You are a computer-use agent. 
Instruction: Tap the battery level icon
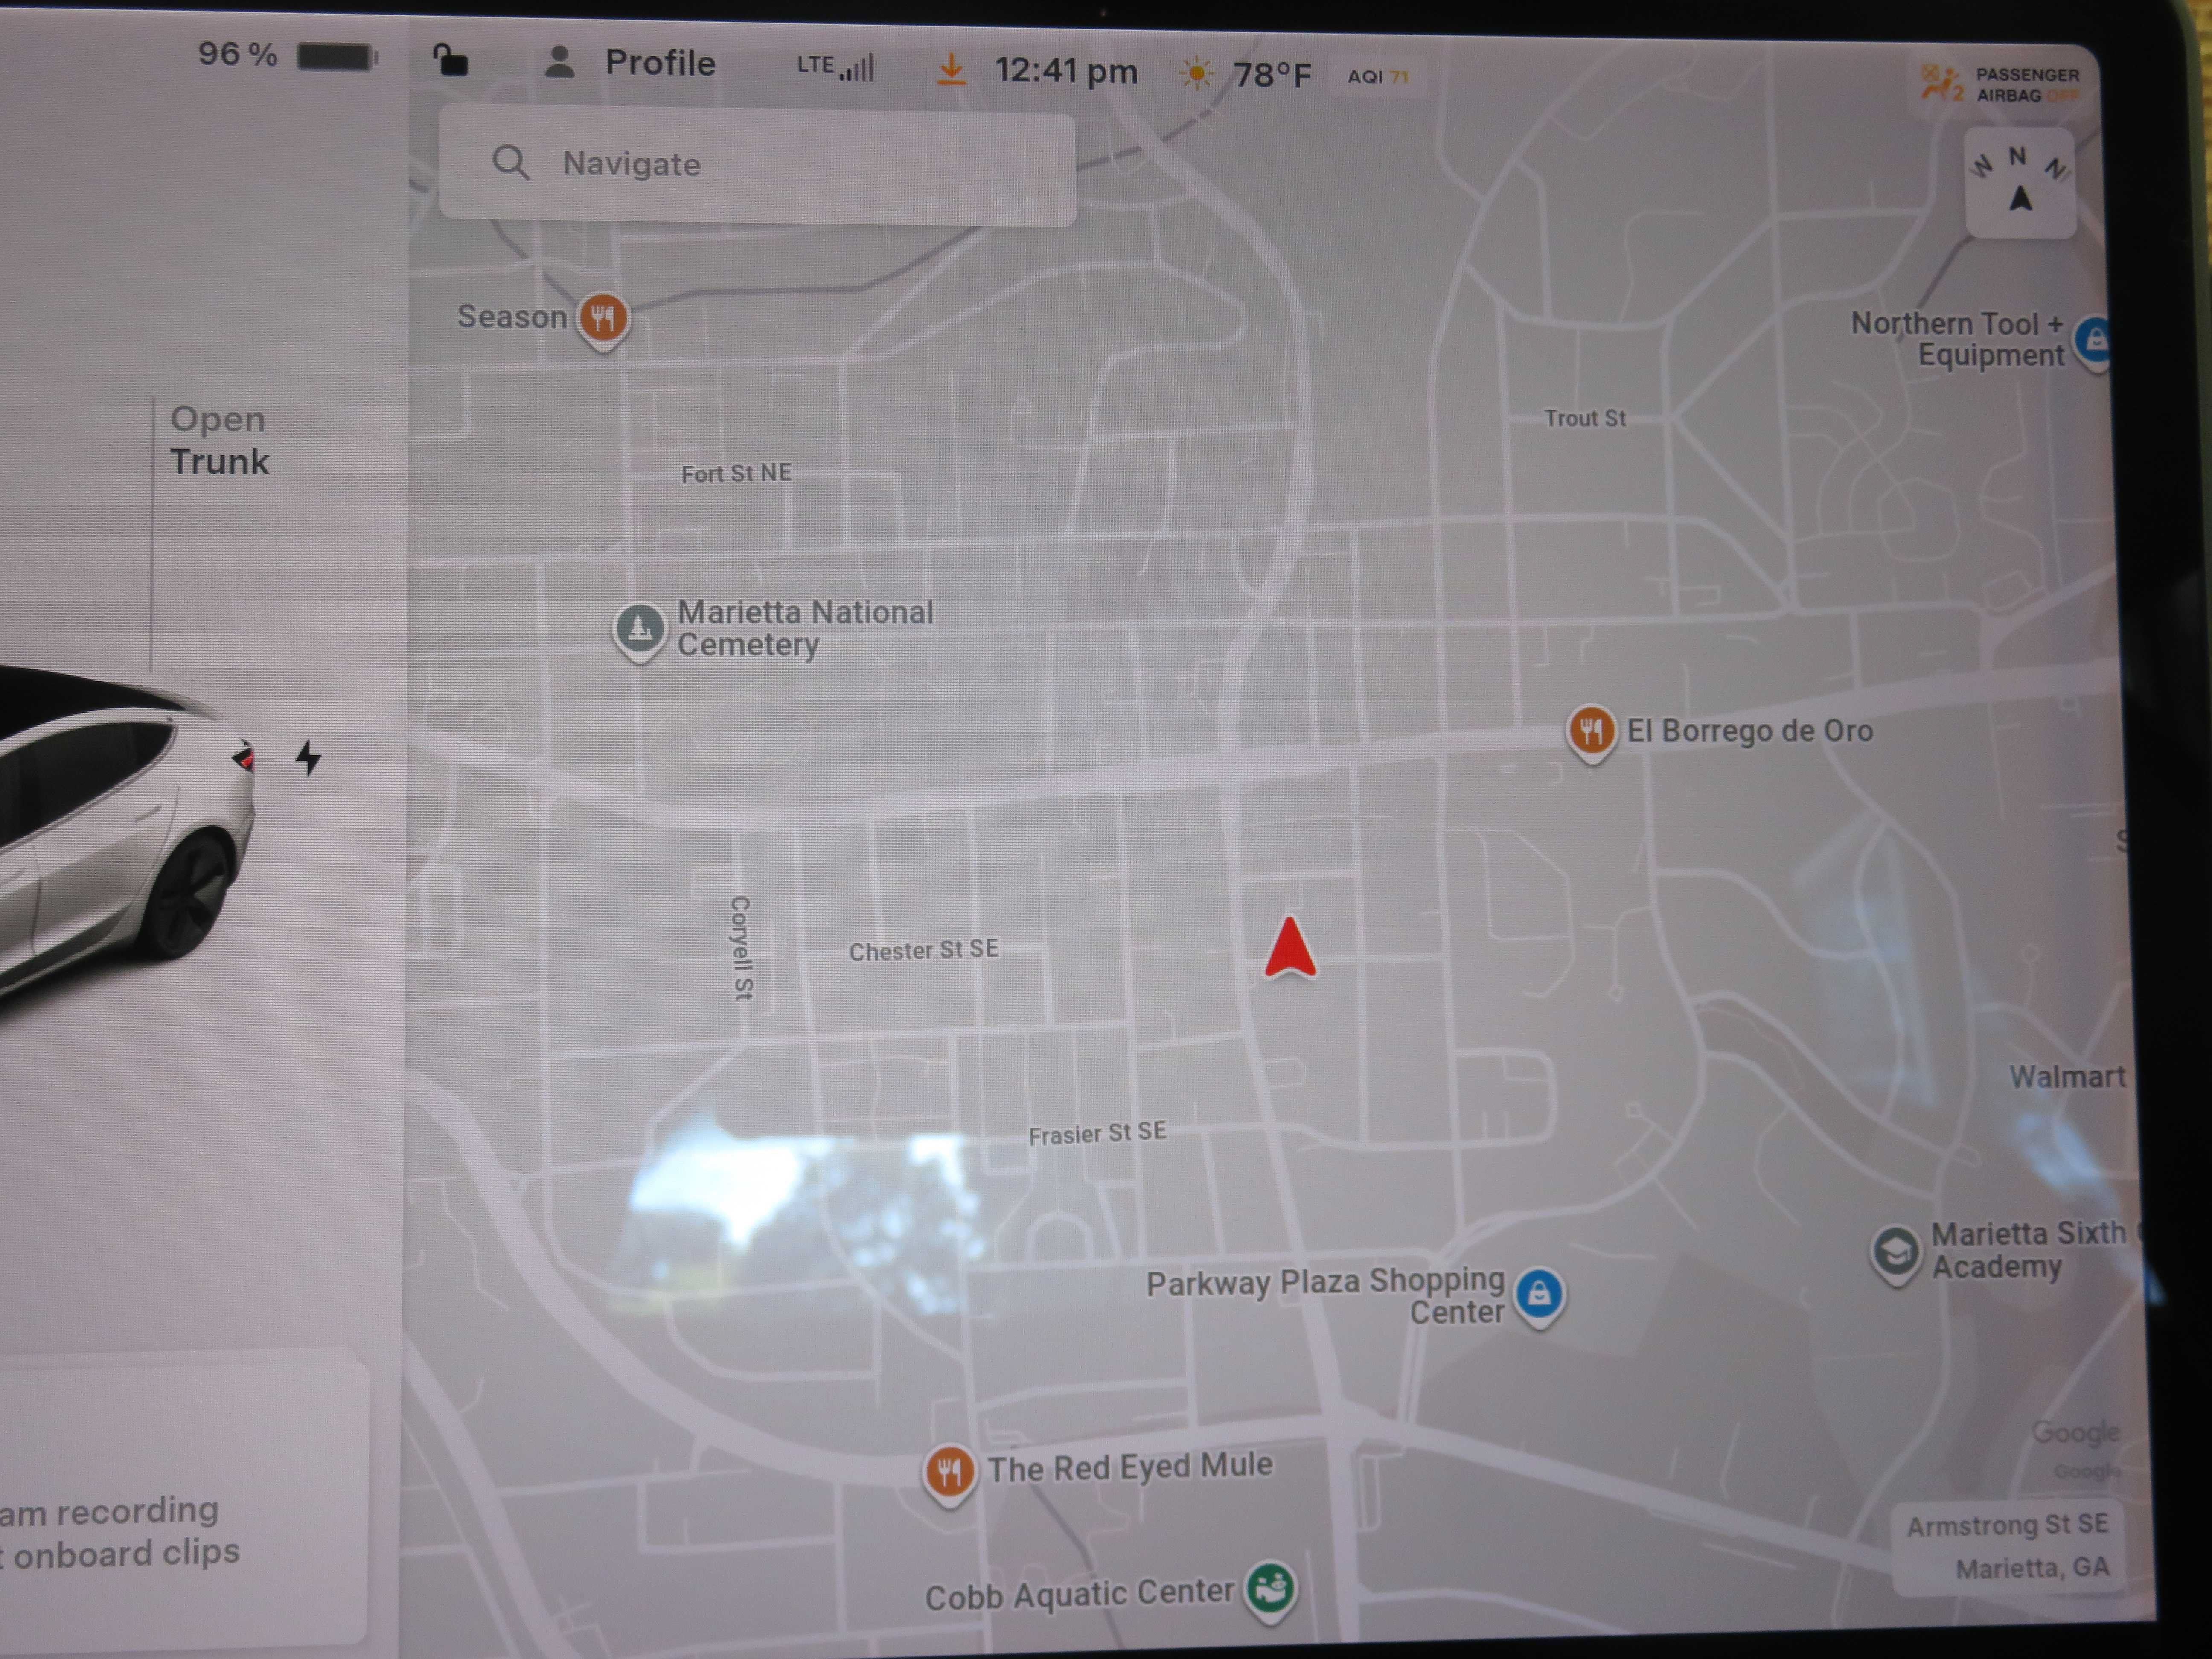(x=338, y=57)
